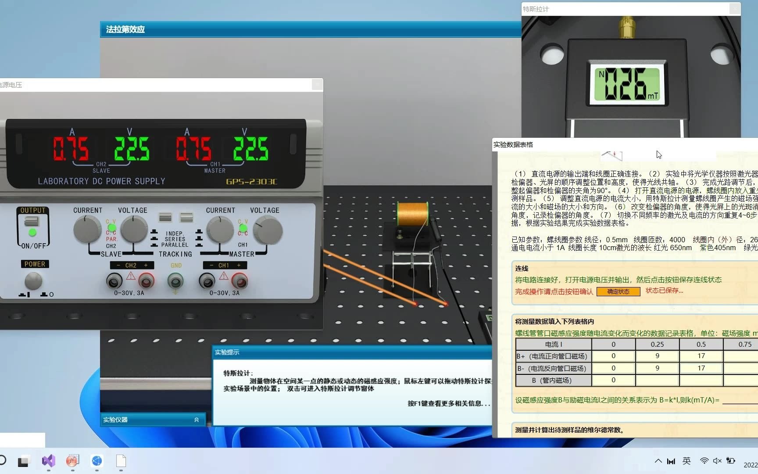Click the CH1 C.V green indicator light
This screenshot has width=758, height=474.
(243, 228)
